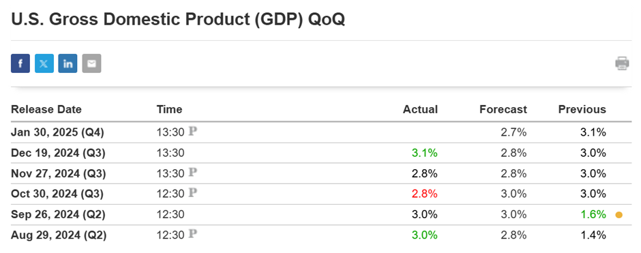Select the Previous column header
The height and width of the screenshot is (253, 641).
click(582, 110)
